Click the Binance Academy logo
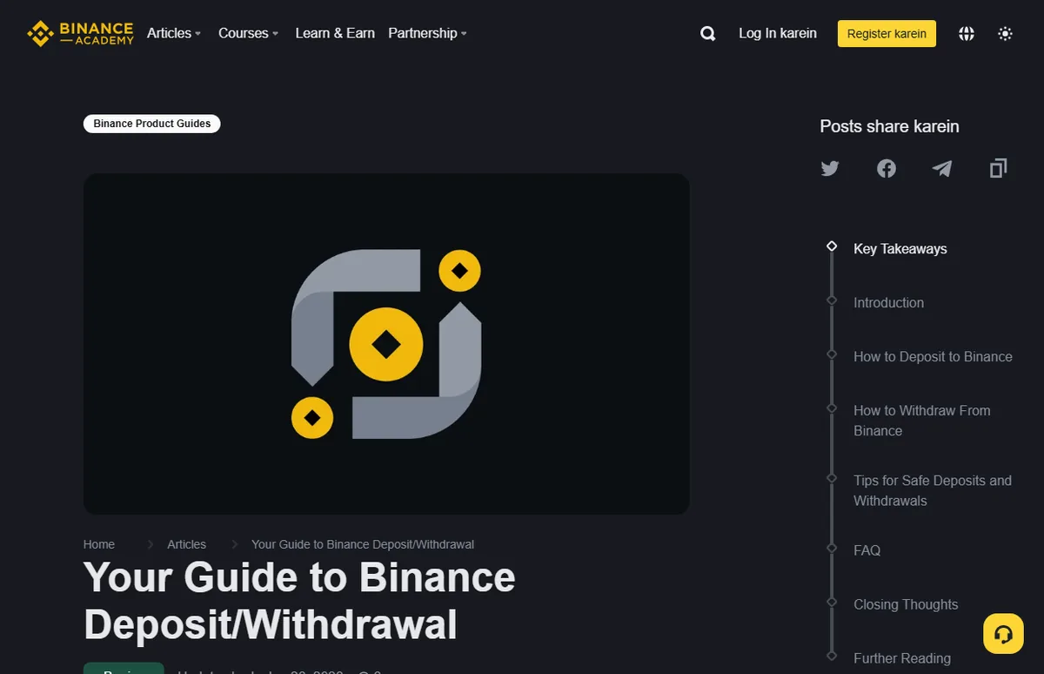This screenshot has width=1044, height=674. coord(81,33)
